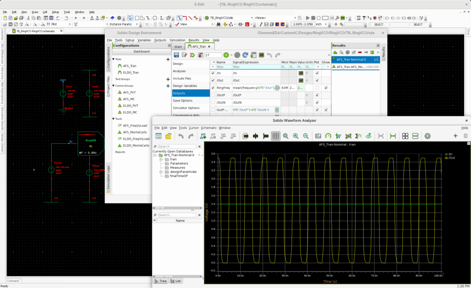Expand the designParamVals tree node
The height and width of the screenshot is (288, 471).
(161, 172)
